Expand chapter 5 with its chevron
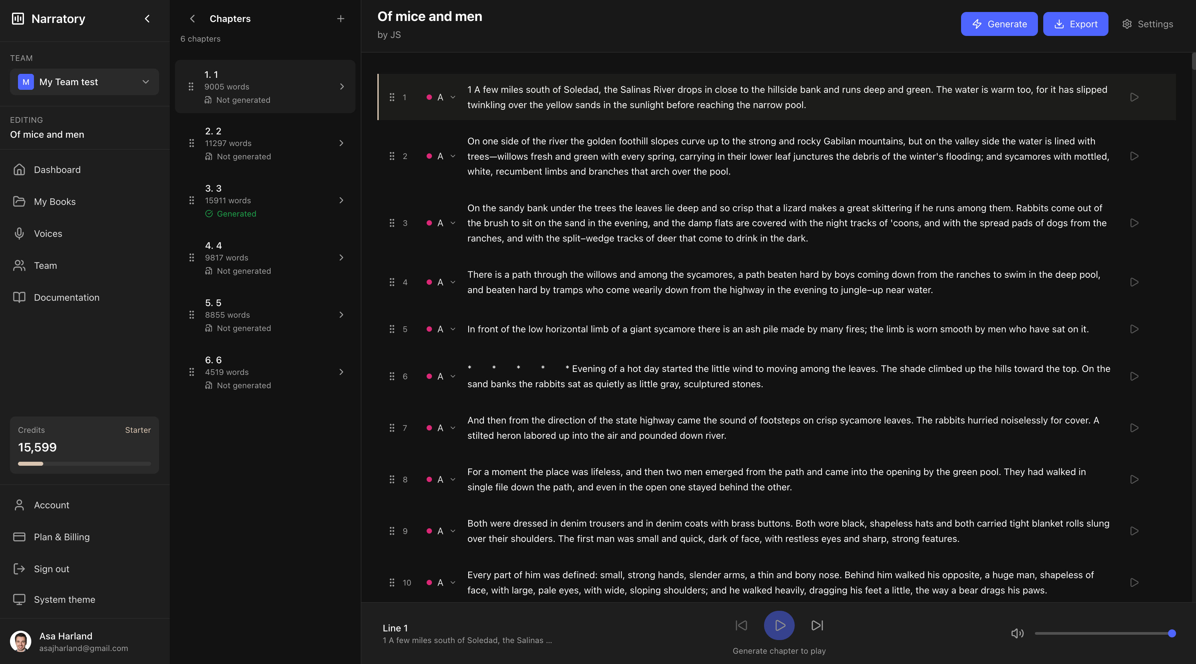 click(341, 315)
